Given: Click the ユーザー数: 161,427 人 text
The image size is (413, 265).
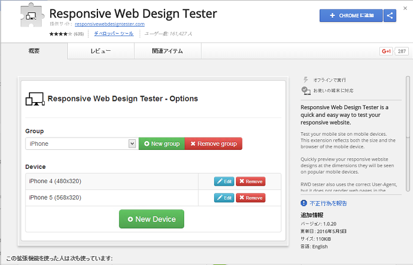Looking at the screenshot, I should point(168,34).
